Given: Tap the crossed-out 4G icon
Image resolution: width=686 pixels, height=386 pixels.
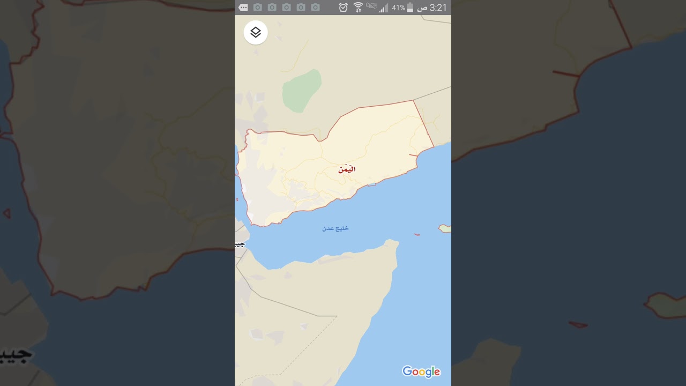Looking at the screenshot, I should coord(371,6).
